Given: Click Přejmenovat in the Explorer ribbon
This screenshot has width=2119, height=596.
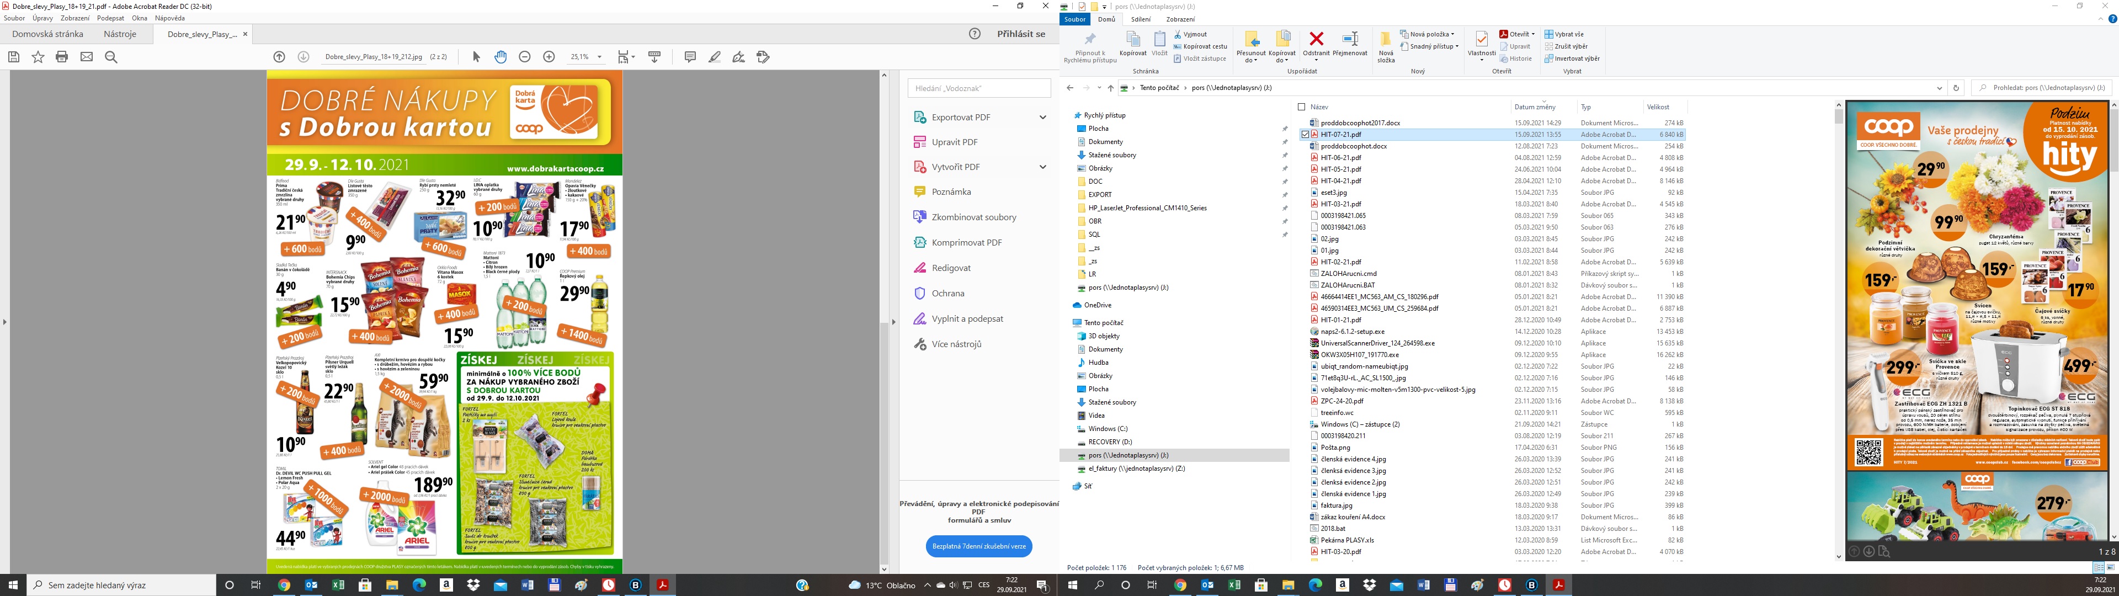Looking at the screenshot, I should click(x=1350, y=45).
